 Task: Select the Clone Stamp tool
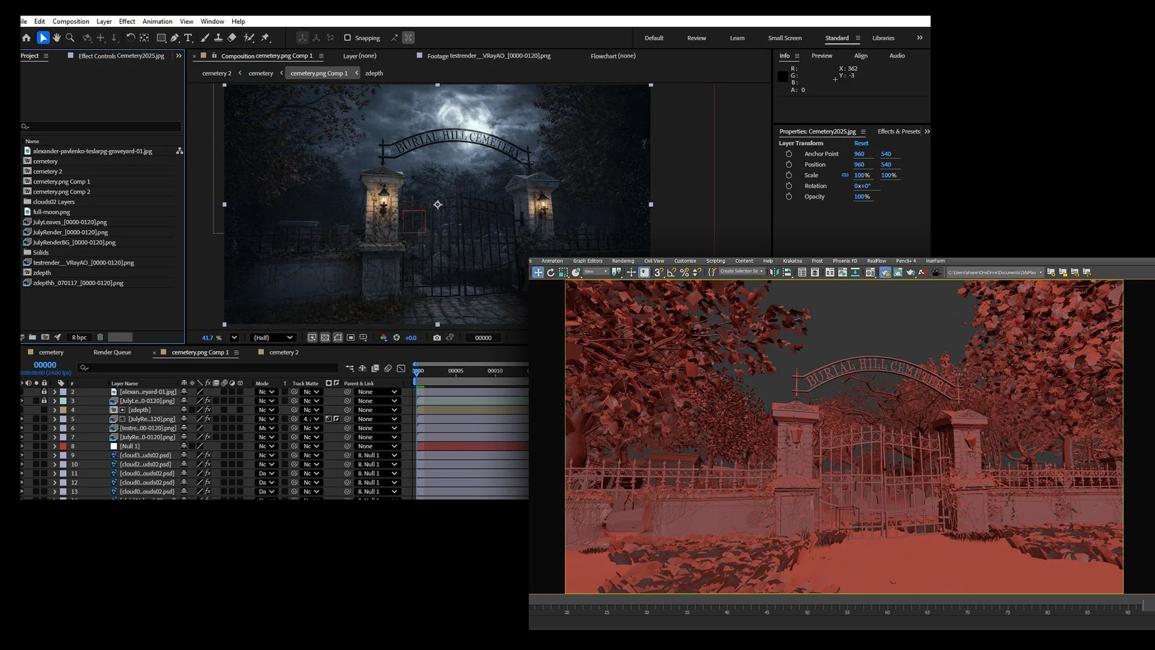(x=218, y=37)
